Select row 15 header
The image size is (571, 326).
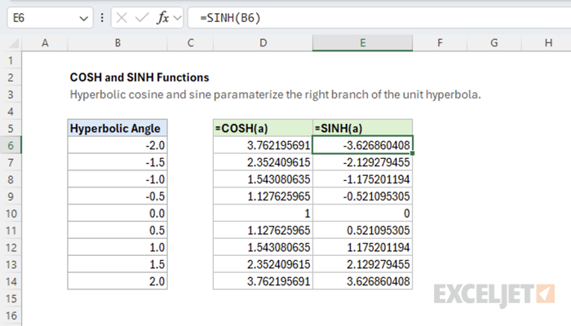tap(11, 299)
